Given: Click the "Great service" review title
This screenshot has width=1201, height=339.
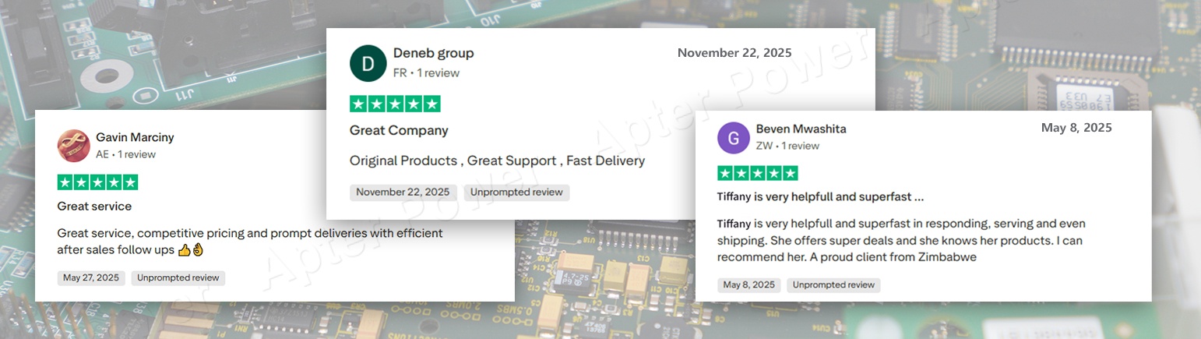Looking at the screenshot, I should pyautogui.click(x=94, y=207).
